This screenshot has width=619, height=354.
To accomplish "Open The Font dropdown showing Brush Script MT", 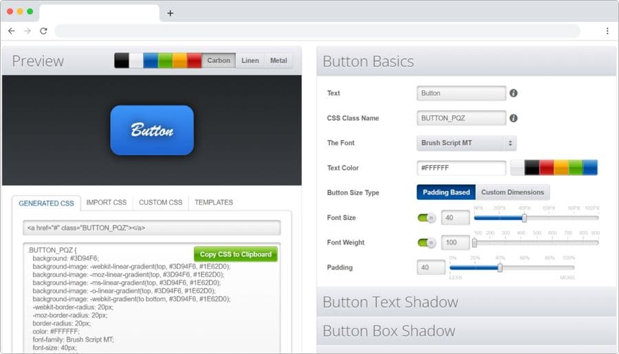I will point(466,143).
